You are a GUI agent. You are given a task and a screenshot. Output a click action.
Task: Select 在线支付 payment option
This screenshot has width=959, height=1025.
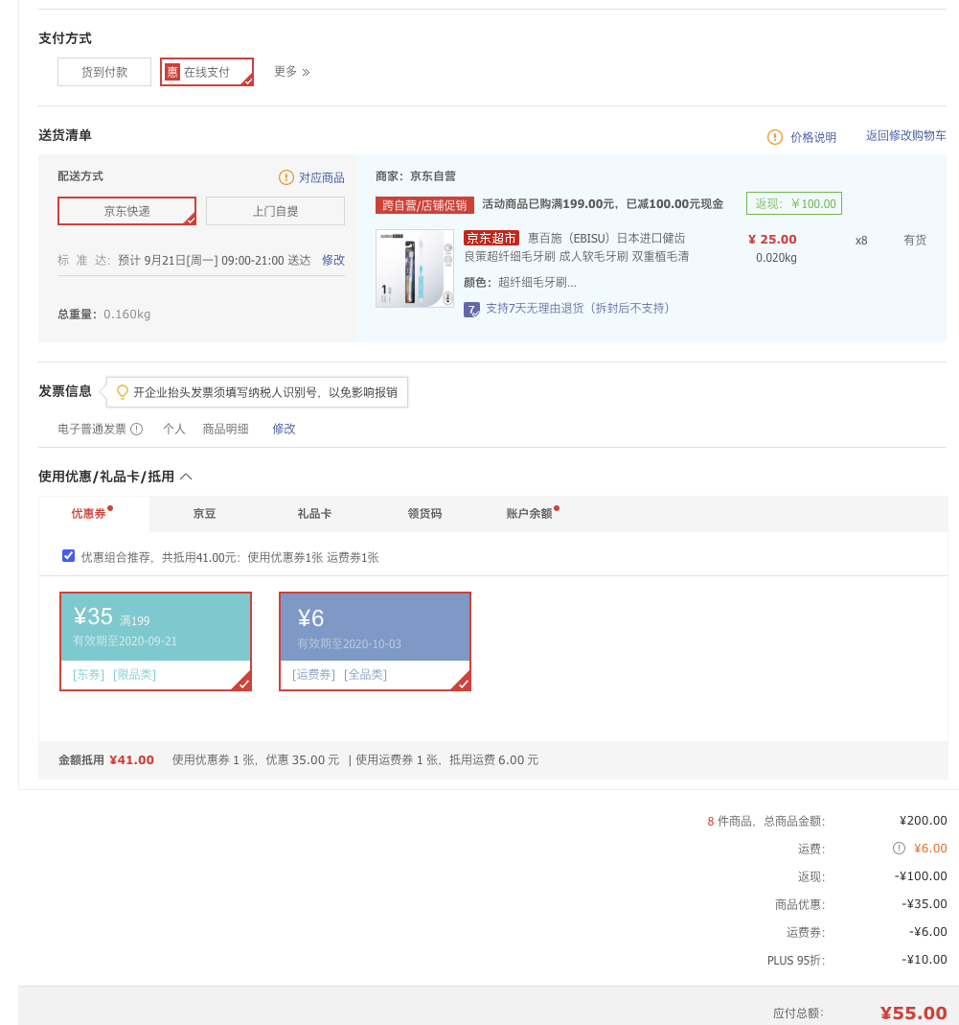click(x=207, y=72)
